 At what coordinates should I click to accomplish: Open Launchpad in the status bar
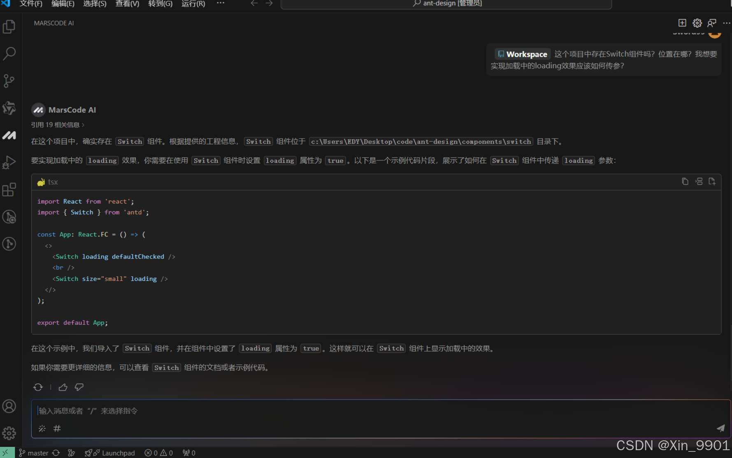pyautogui.click(x=110, y=453)
